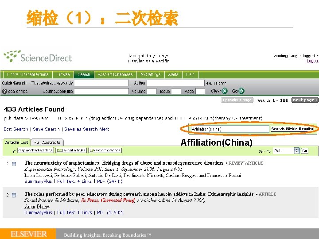
Task: Focus the search within results field
Action: tap(230, 129)
